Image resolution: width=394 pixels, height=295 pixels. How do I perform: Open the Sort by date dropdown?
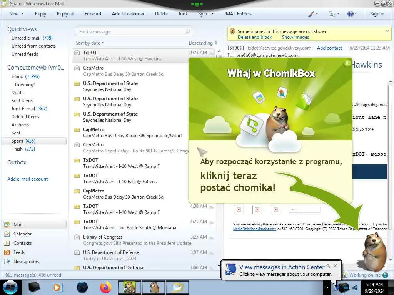[89, 43]
